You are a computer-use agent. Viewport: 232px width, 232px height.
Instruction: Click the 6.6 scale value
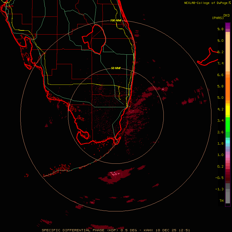coord(220,75)
